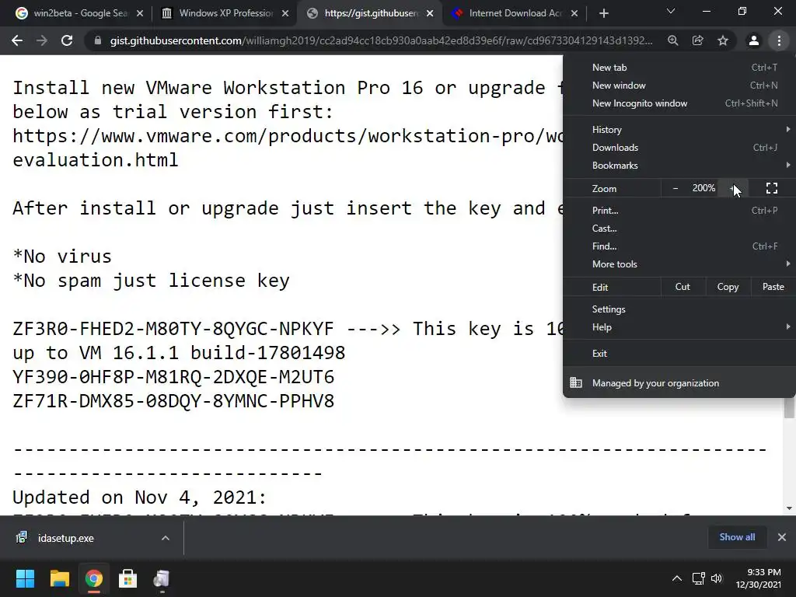Click Paste in the Edit row
Image resolution: width=796 pixels, height=597 pixels.
[x=773, y=287]
